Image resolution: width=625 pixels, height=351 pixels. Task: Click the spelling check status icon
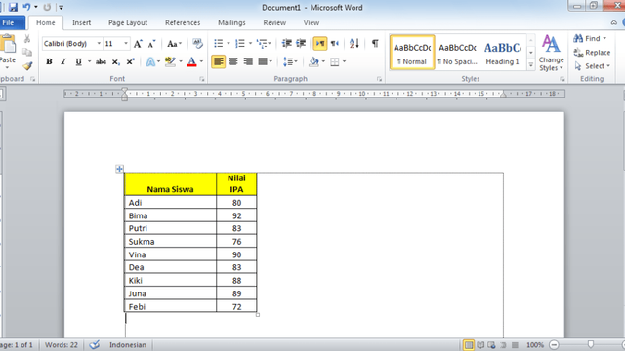(95, 344)
